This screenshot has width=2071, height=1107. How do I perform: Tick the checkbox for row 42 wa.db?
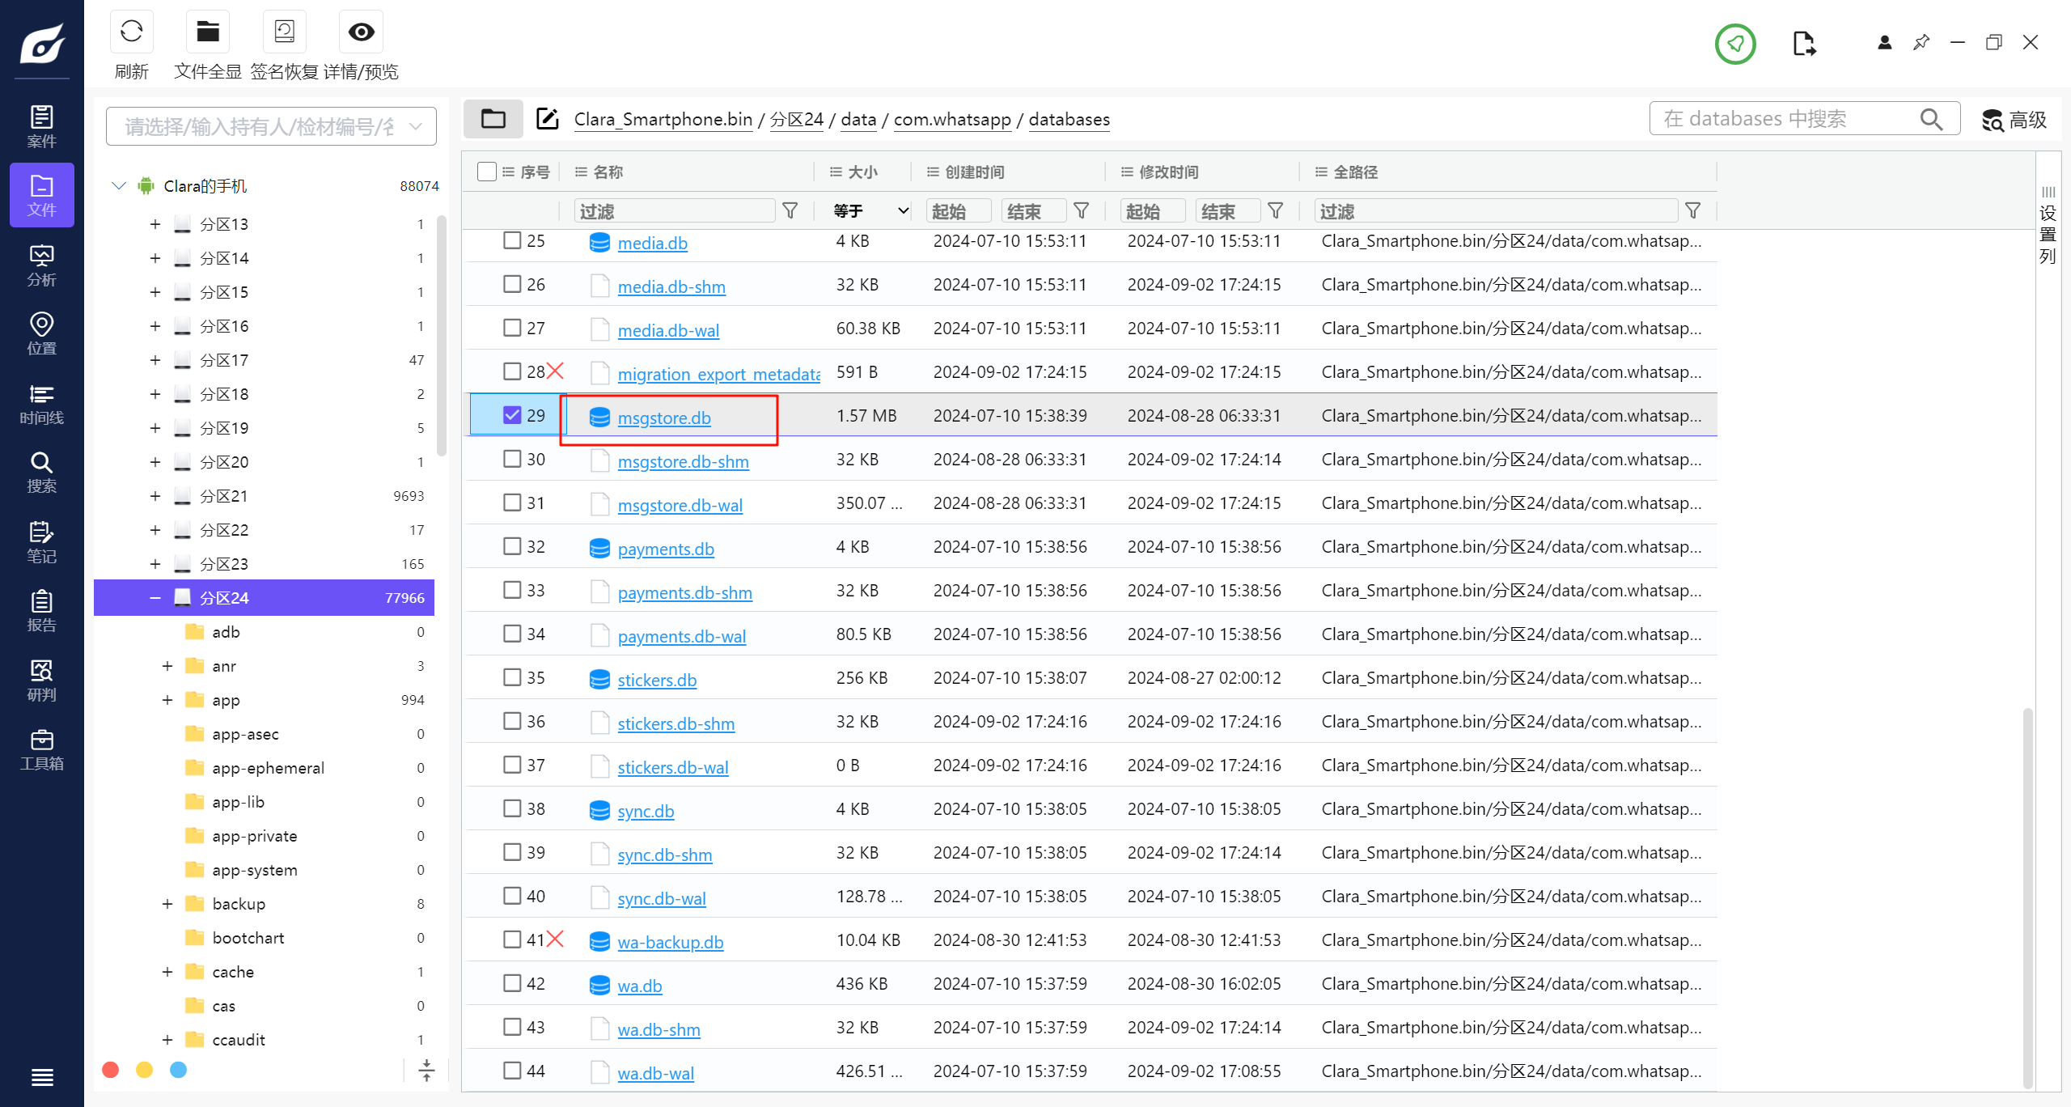512,983
